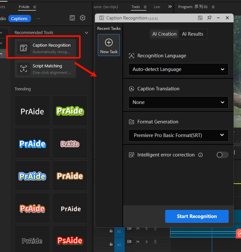Open the Recognition Language dropdown

[x=178, y=69]
